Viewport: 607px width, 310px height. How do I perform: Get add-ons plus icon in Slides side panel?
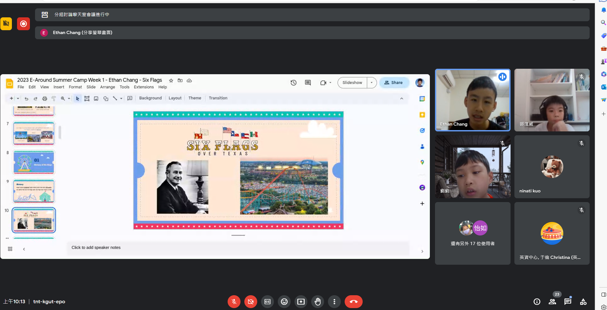click(422, 203)
